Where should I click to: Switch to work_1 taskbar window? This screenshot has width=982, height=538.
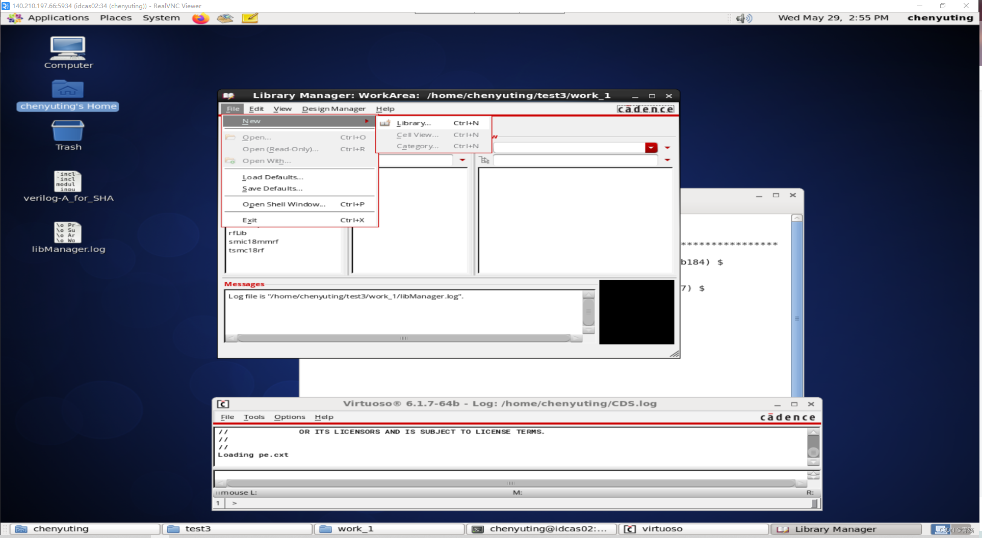tap(389, 529)
